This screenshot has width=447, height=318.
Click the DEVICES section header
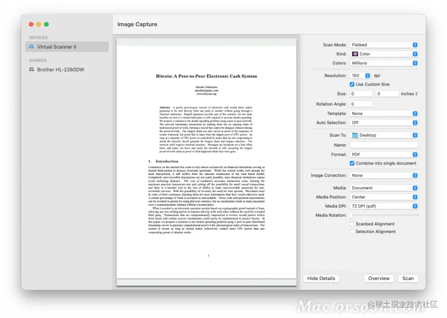(38, 38)
